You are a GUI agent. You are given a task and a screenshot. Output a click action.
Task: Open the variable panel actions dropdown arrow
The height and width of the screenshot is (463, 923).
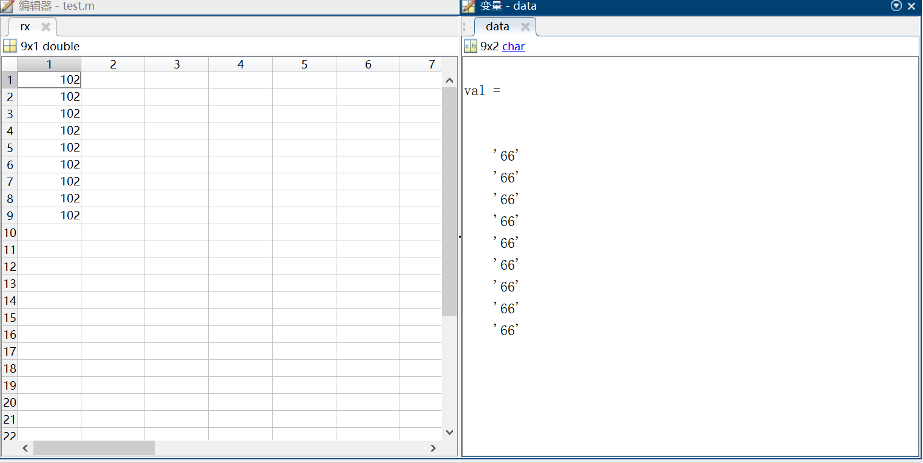pos(896,6)
